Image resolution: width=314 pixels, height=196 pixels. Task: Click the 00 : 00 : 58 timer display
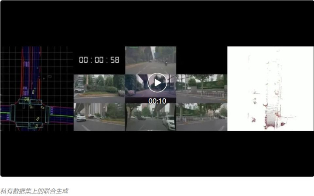[x=99, y=60]
